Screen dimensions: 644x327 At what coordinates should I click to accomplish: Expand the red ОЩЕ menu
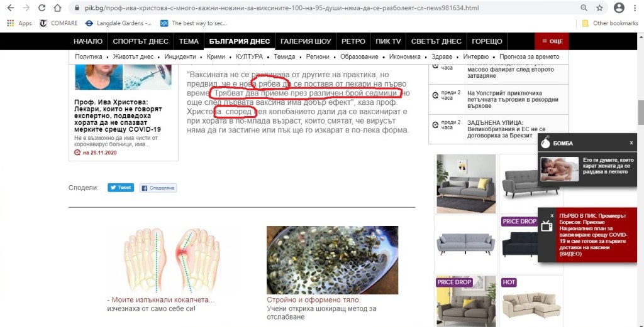(552, 41)
